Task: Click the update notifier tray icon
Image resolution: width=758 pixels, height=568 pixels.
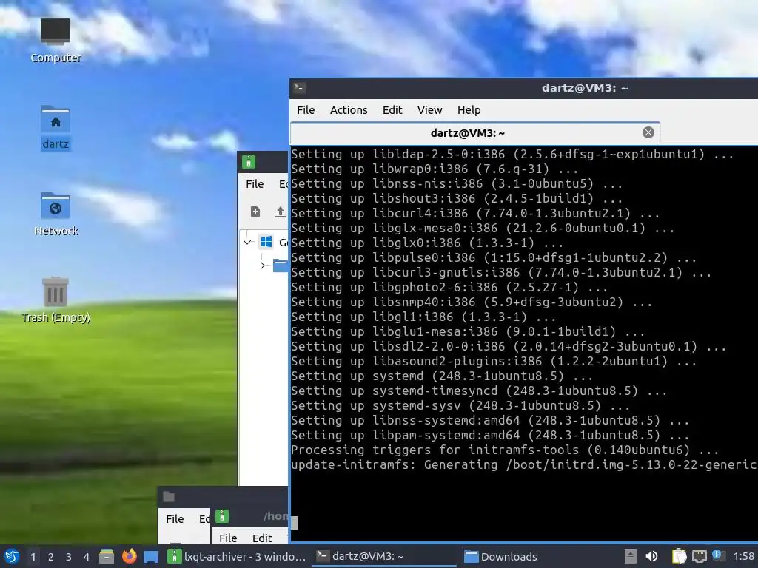Action: [x=719, y=556]
